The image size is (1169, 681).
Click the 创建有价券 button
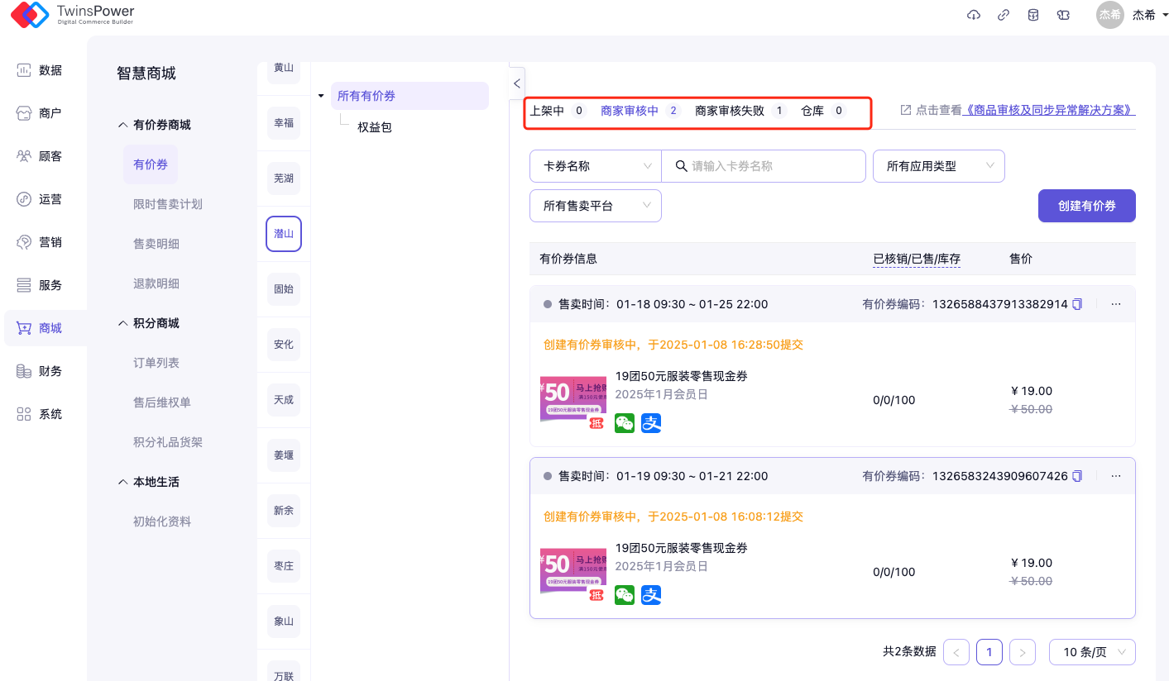coord(1086,206)
